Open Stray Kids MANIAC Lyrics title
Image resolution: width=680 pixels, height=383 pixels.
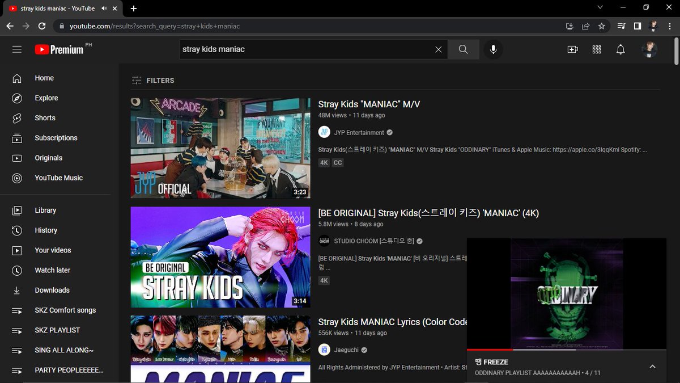[392, 322]
